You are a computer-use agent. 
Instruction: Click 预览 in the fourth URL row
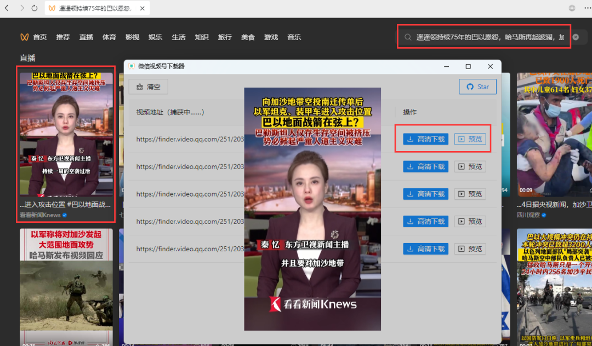470,221
